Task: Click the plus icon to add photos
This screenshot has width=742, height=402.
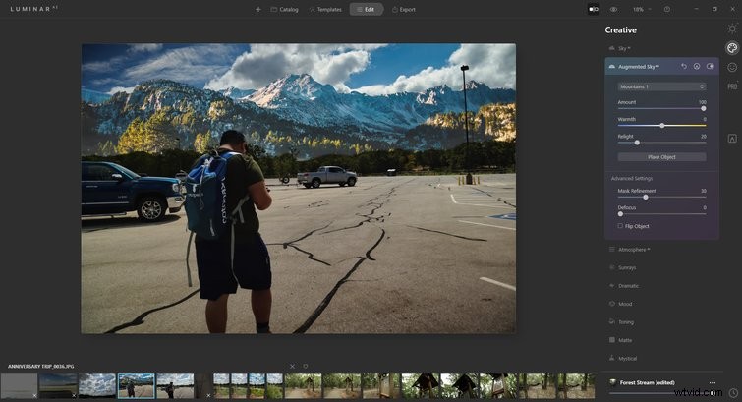Action: (258, 10)
